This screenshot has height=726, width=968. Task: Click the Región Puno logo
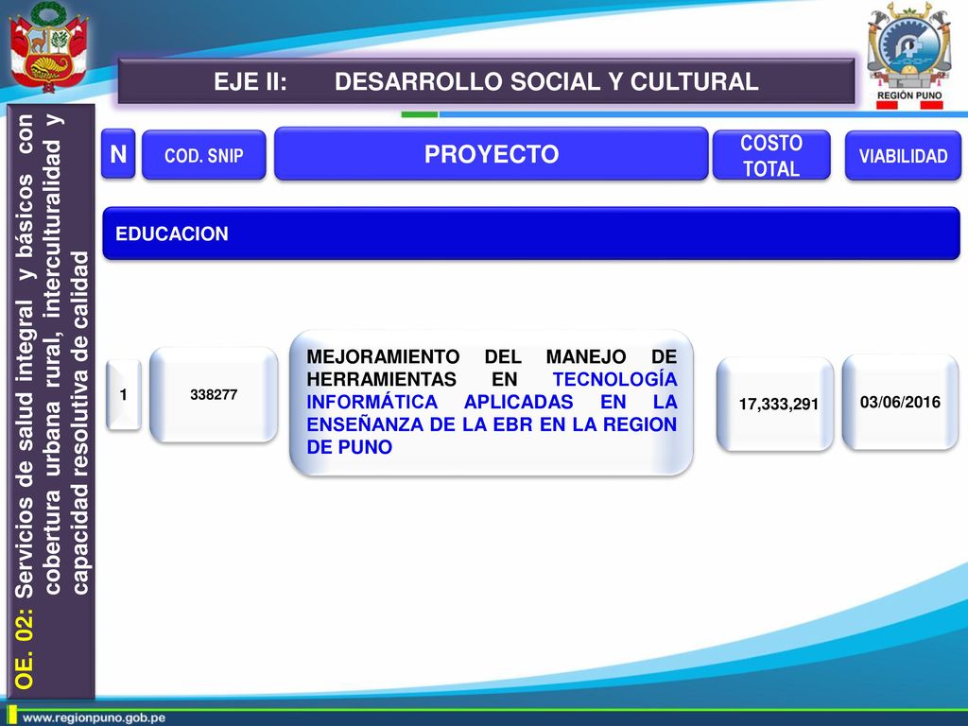909,54
